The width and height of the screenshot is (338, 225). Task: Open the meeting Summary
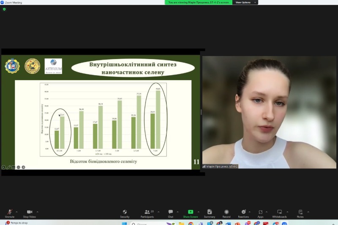(210, 212)
